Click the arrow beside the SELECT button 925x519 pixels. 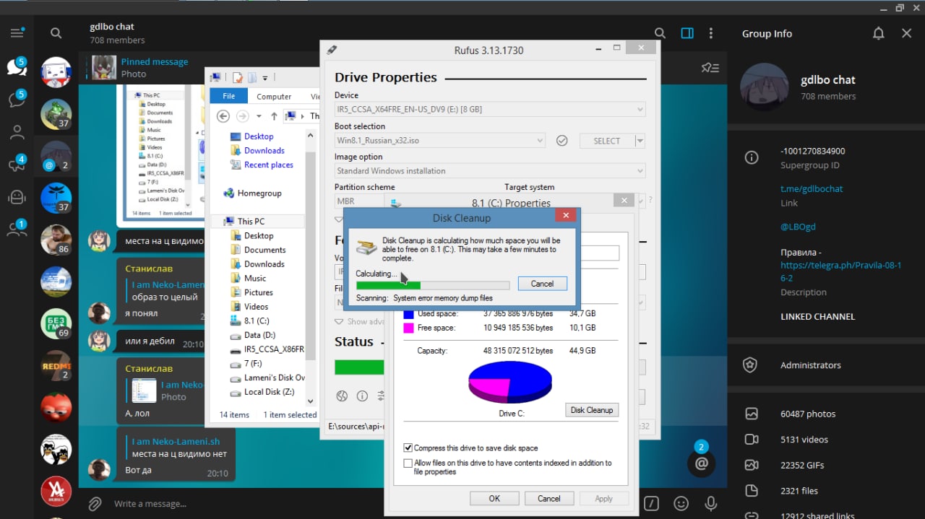coord(640,141)
